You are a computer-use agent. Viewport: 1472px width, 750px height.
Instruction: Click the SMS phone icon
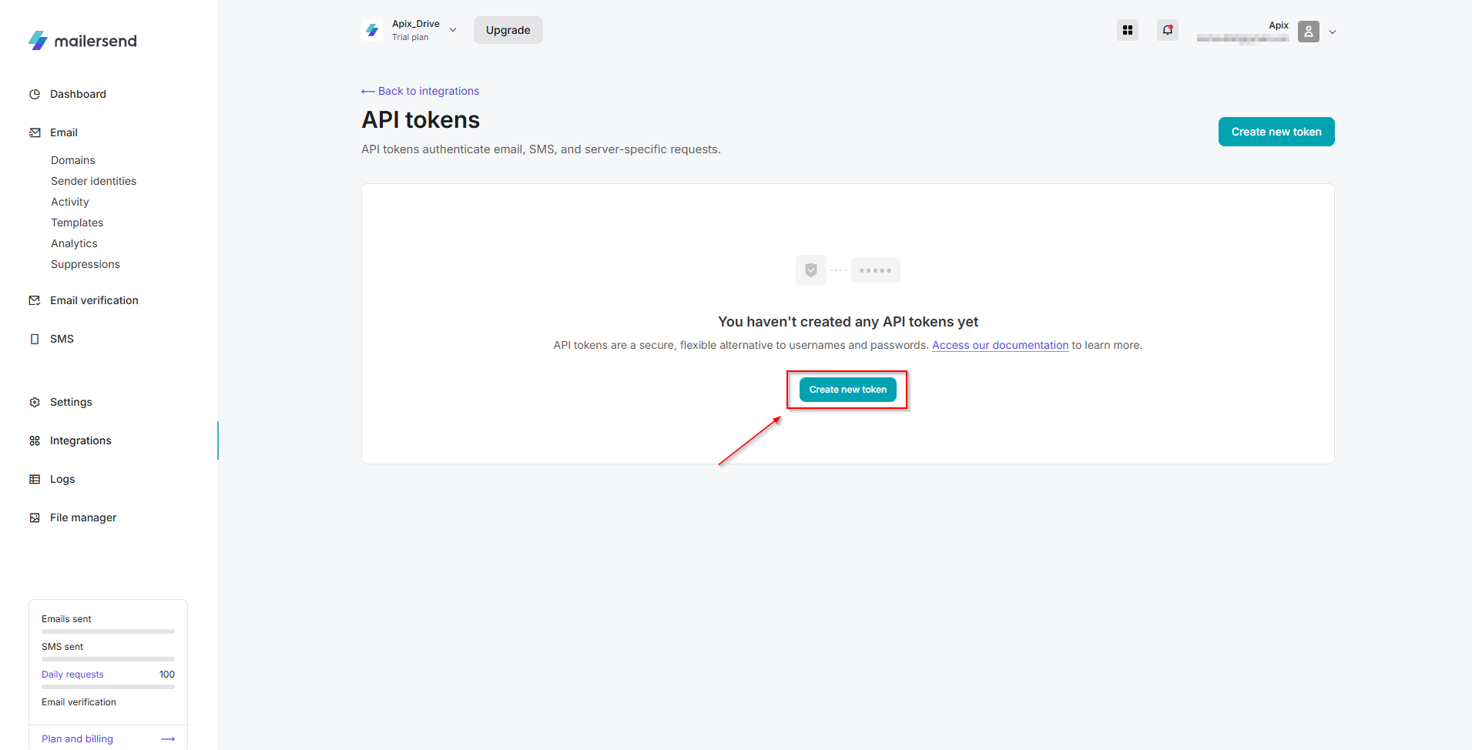pos(35,339)
